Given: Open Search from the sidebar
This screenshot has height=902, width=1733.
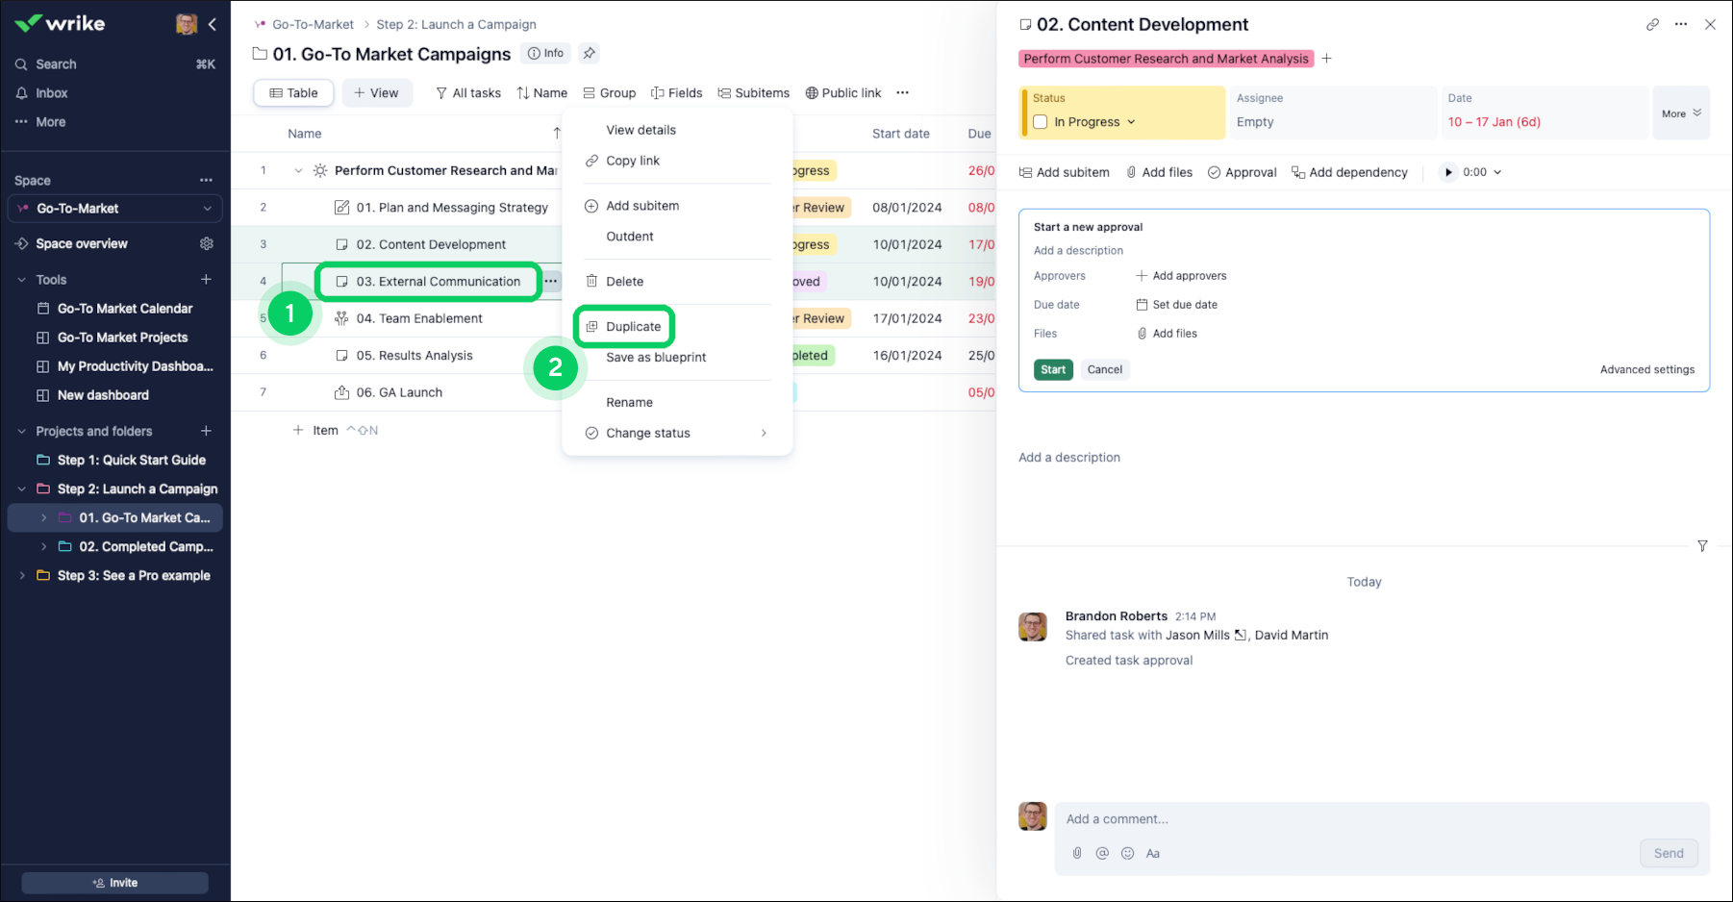Looking at the screenshot, I should click(x=55, y=63).
